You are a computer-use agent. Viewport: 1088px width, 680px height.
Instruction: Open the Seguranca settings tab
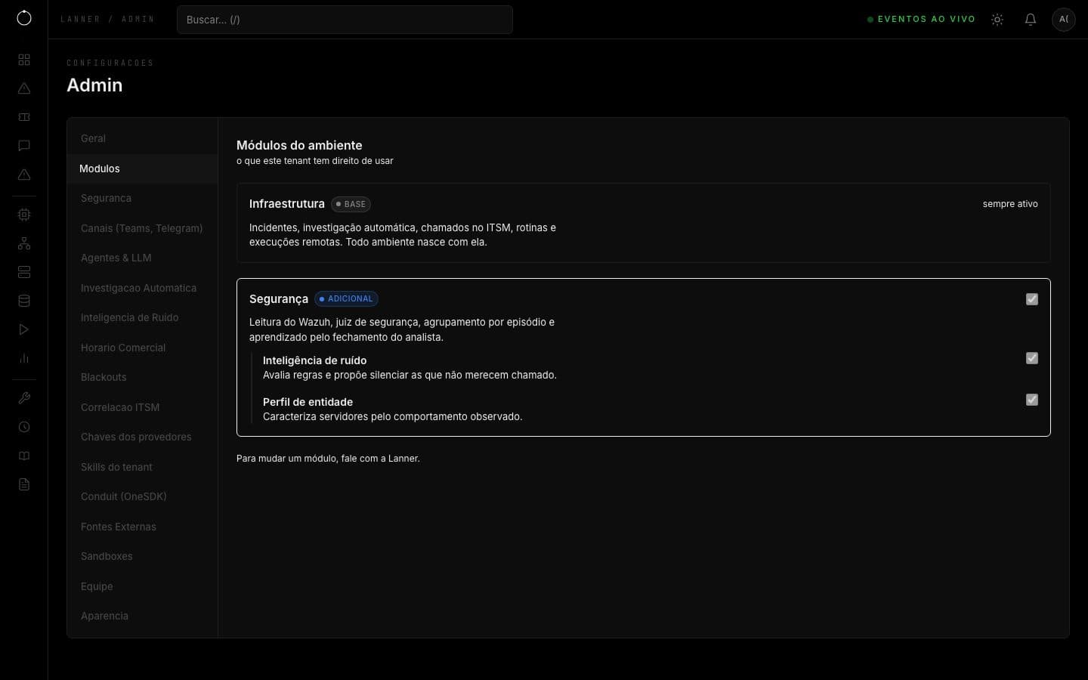click(x=142, y=198)
